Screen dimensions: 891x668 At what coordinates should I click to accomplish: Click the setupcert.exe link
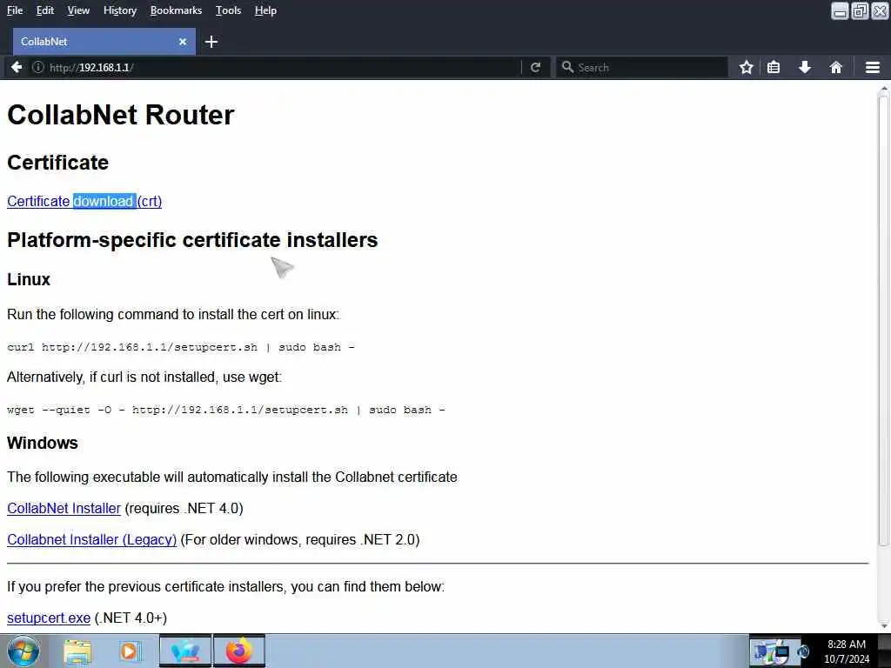click(49, 618)
